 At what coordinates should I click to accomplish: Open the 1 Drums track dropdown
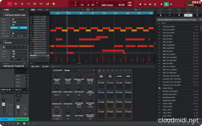(27, 43)
